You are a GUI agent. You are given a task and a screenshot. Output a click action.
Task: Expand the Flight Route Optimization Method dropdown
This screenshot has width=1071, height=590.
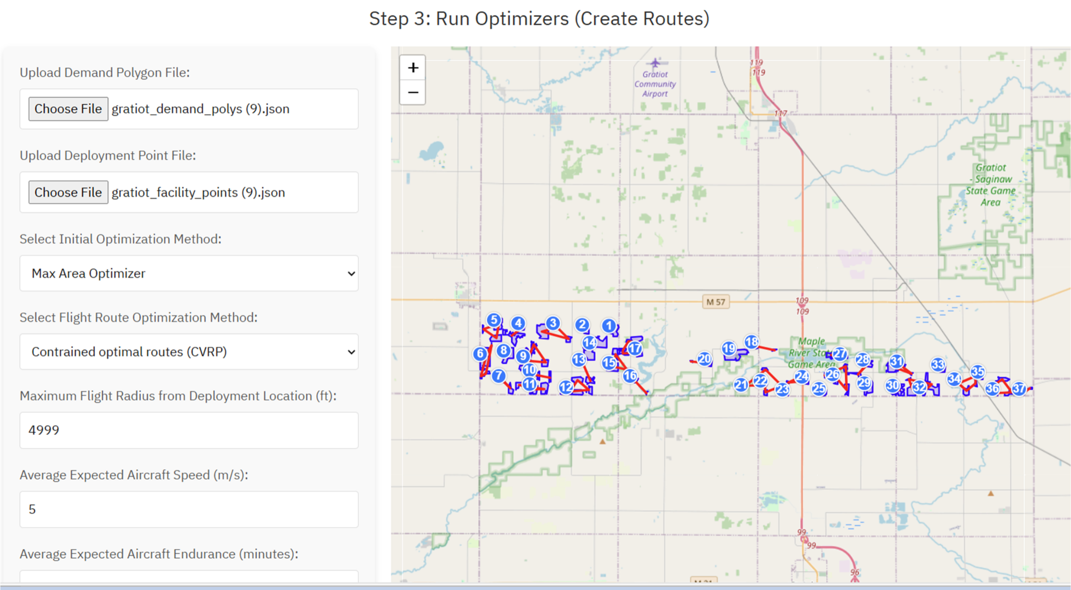189,352
